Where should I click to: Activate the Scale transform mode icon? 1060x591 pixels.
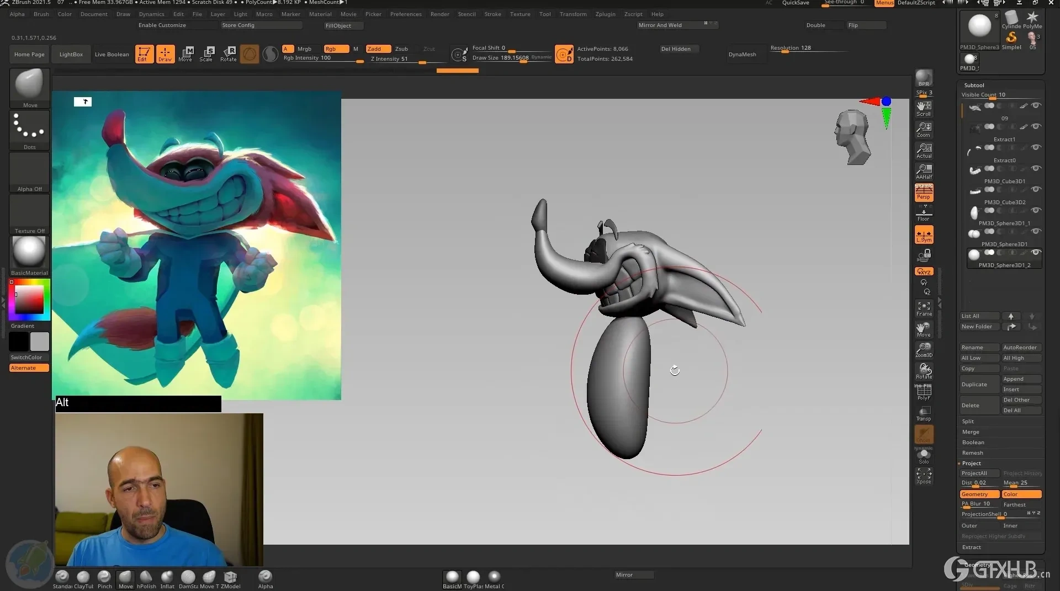tap(207, 54)
